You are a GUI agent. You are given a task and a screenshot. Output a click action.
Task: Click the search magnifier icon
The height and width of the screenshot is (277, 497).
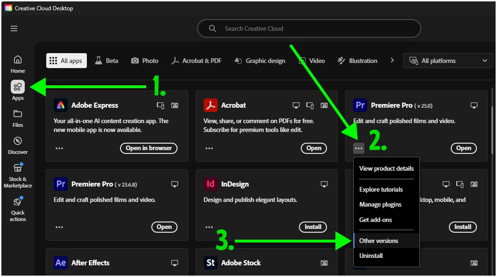click(213, 28)
